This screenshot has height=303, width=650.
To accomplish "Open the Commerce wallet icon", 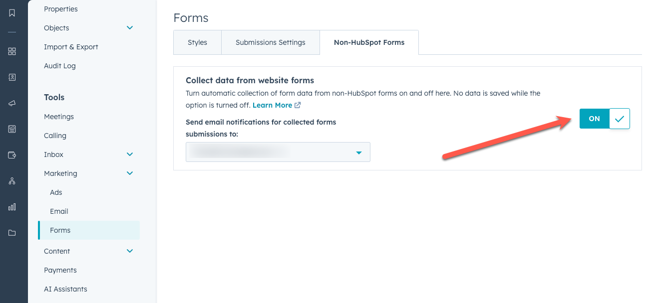I will click(12, 155).
